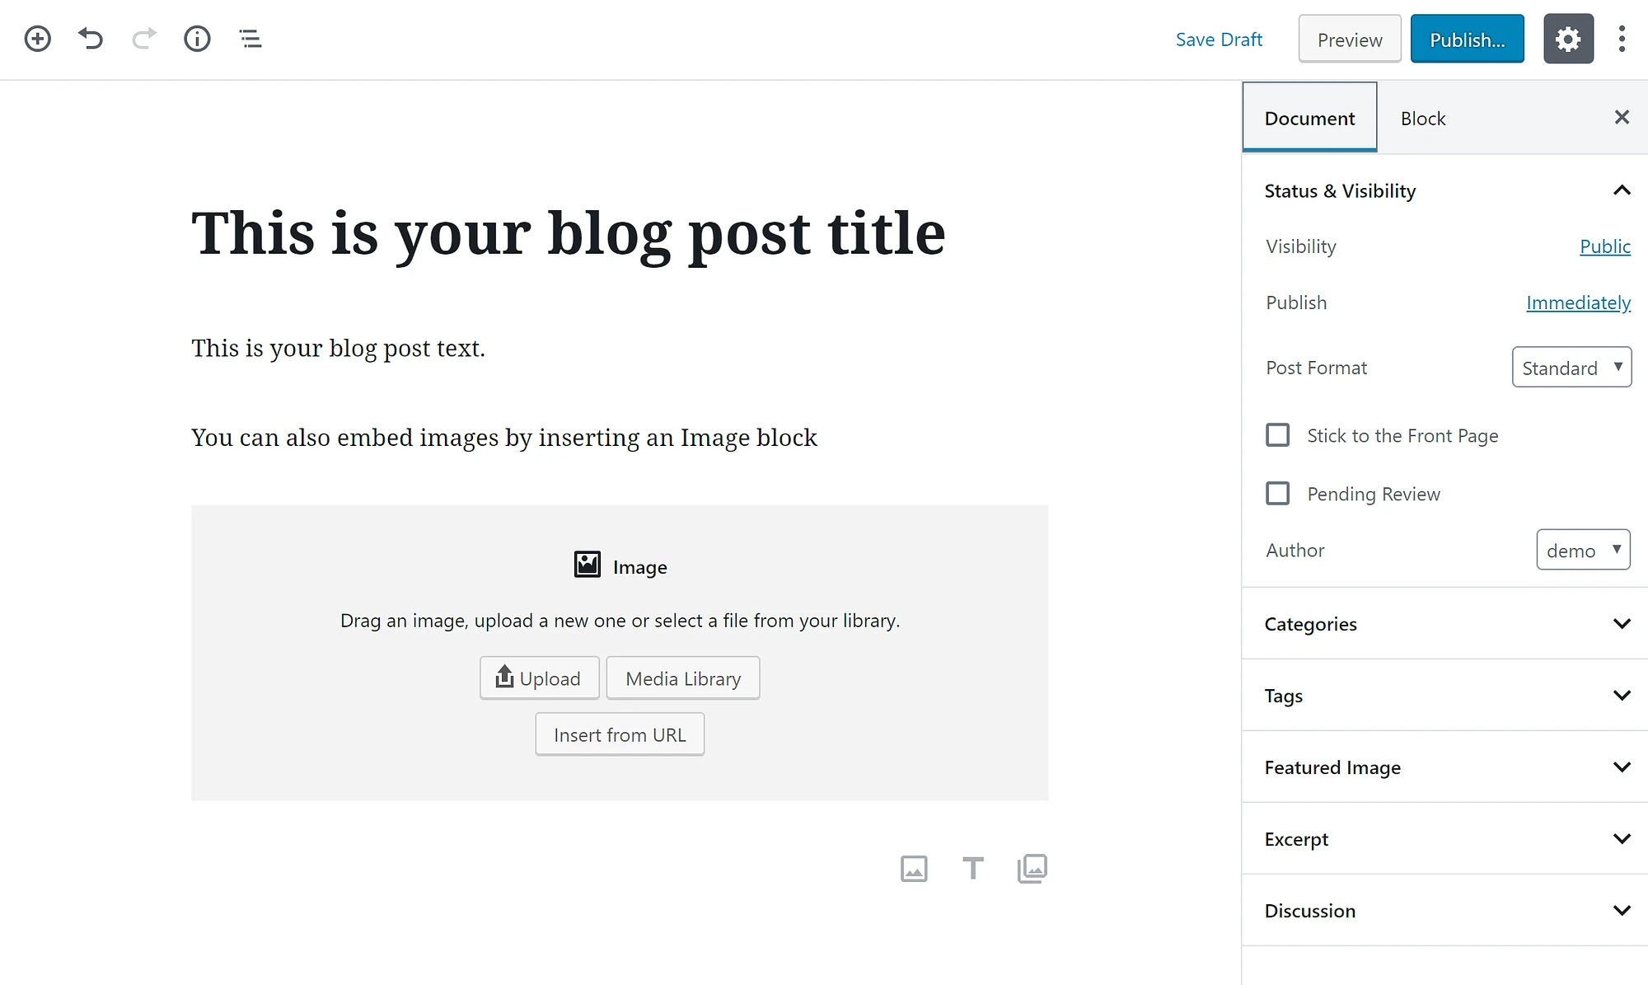Click the Insert from URL button
This screenshot has height=985, width=1648.
[x=619, y=733]
